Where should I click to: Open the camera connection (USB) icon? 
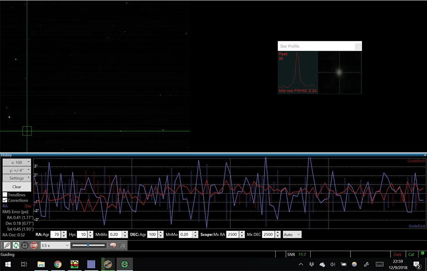point(7,245)
